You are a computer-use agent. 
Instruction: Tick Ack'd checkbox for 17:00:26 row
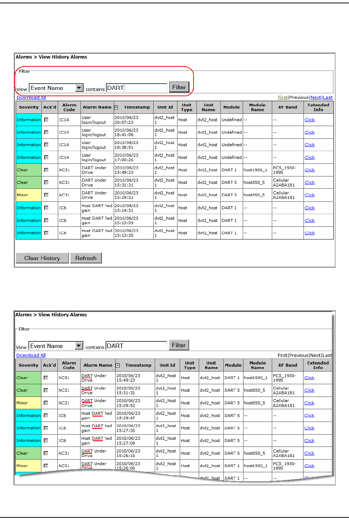pos(46,157)
